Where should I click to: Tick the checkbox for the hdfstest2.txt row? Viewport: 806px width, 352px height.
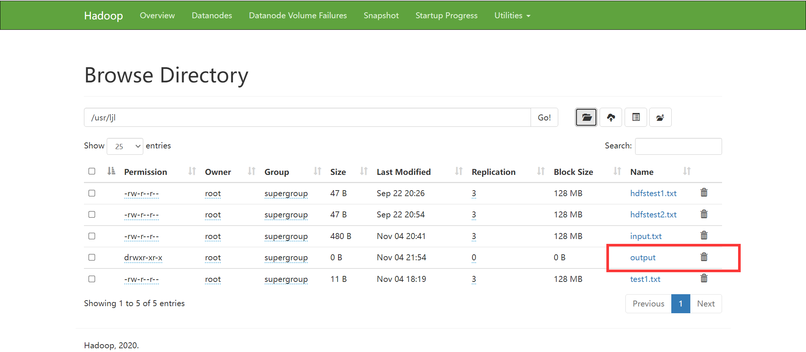tap(92, 214)
